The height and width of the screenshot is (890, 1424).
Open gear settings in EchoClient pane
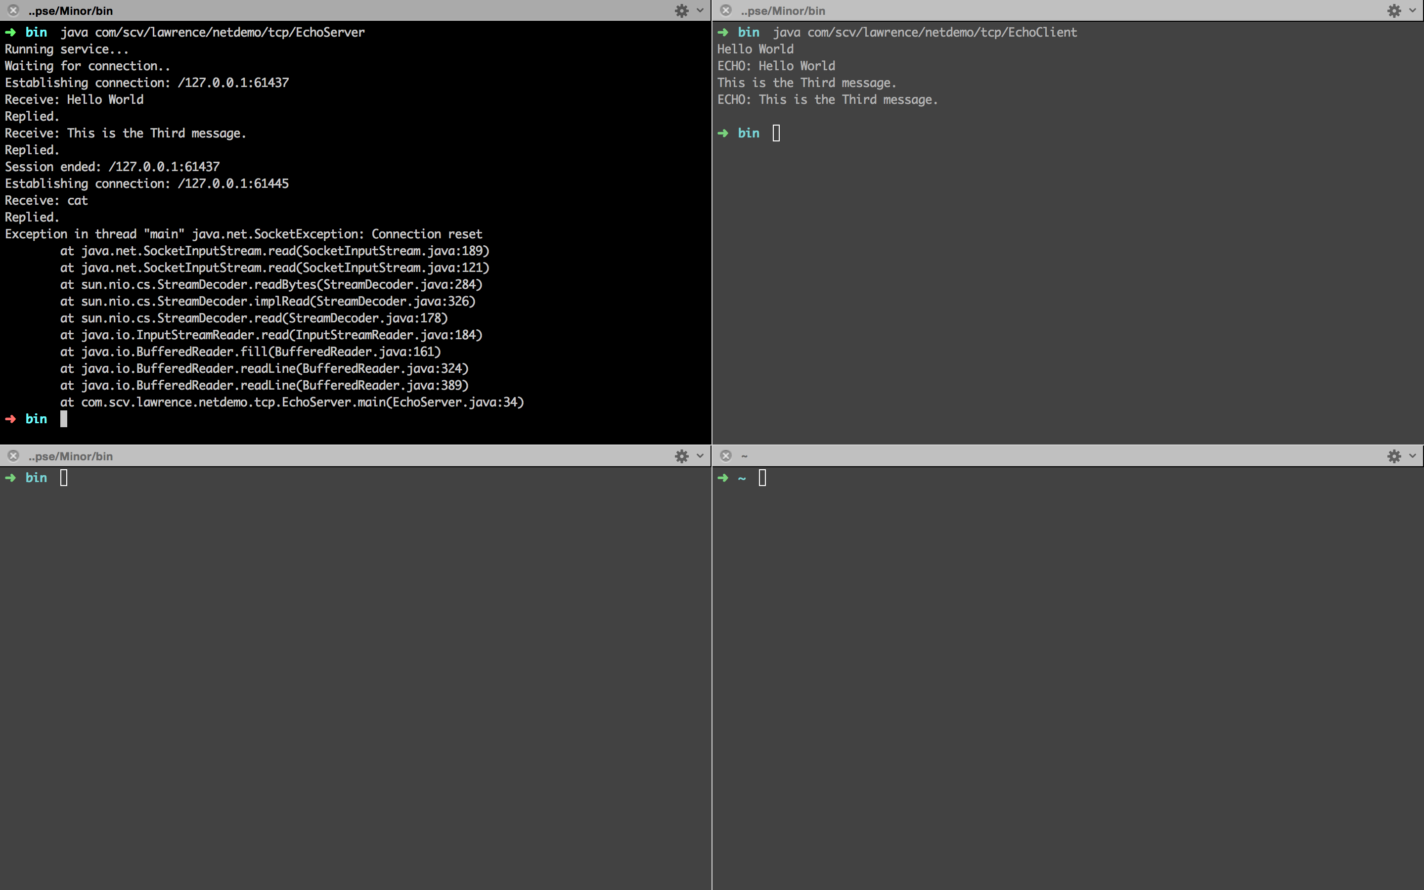click(1393, 10)
